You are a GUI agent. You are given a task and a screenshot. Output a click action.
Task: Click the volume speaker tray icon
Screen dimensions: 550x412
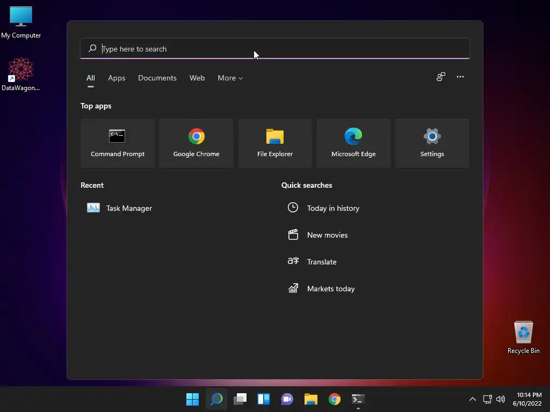pos(501,399)
